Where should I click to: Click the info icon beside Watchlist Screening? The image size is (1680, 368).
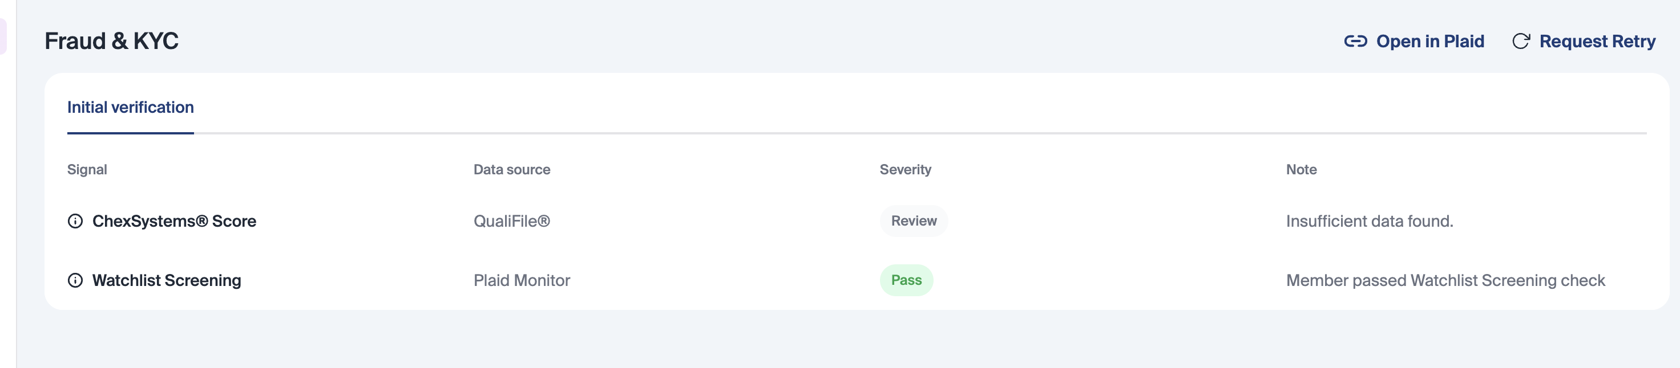[x=76, y=281]
